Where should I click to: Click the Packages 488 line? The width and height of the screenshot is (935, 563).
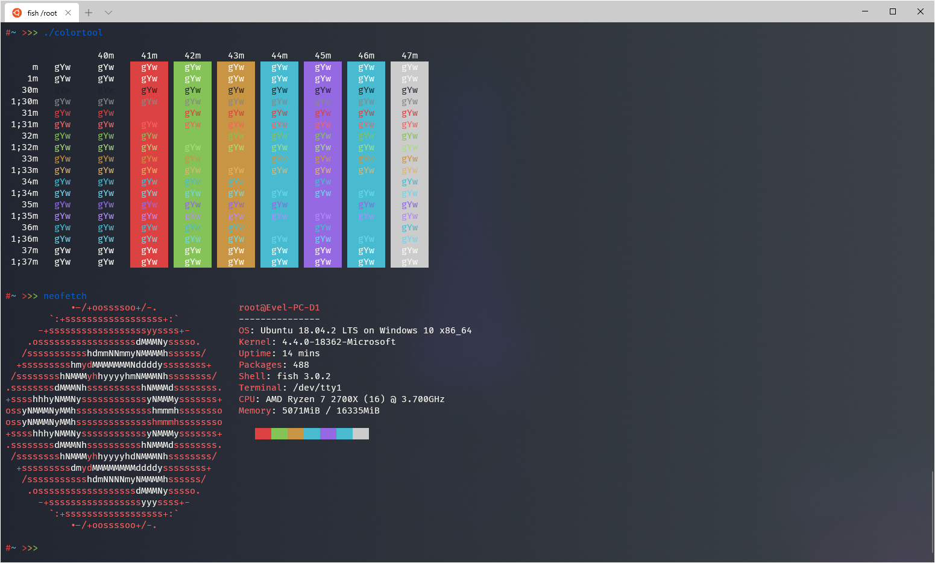pyautogui.click(x=274, y=365)
